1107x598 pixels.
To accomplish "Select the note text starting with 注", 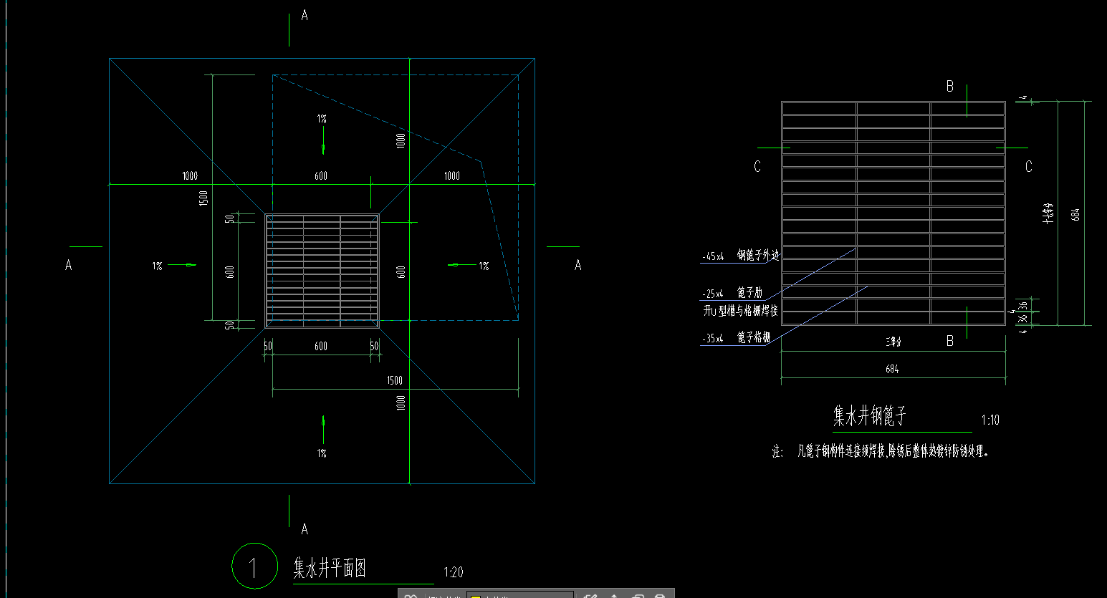I will click(881, 451).
